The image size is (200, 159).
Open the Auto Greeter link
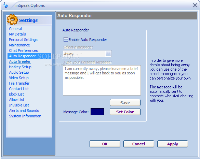(20, 61)
